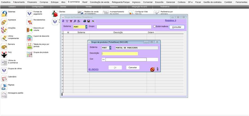Open the Atrações icon
This screenshot has width=249, height=116.
point(4,30)
